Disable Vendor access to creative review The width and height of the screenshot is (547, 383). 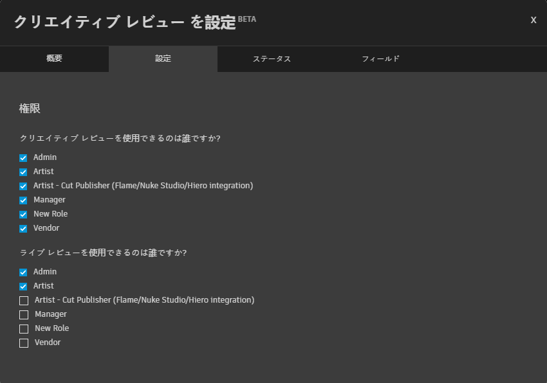point(24,227)
